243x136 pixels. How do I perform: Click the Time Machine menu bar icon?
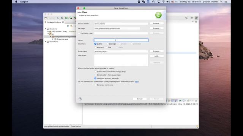153,2
